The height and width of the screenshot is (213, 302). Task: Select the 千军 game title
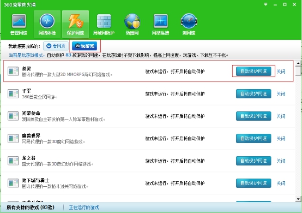pyautogui.click(x=26, y=91)
